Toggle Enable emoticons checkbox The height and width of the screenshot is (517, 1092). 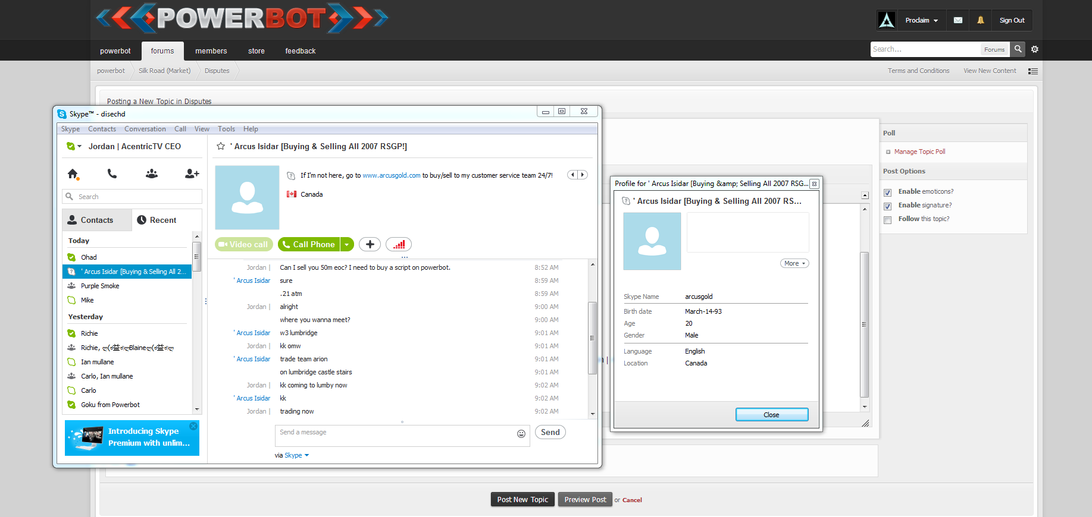click(x=887, y=193)
